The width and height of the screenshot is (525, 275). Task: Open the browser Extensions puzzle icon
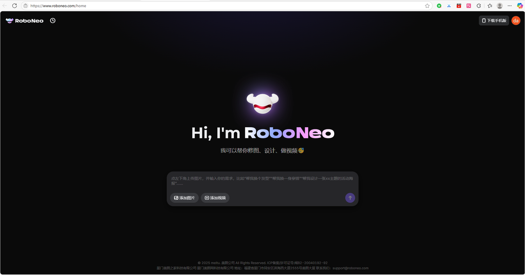(479, 6)
